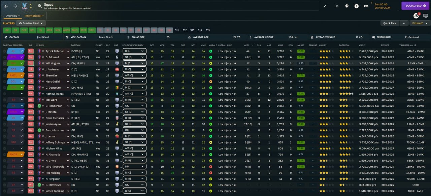
Task: Click the personality gears icon
Action: (x=374, y=37)
